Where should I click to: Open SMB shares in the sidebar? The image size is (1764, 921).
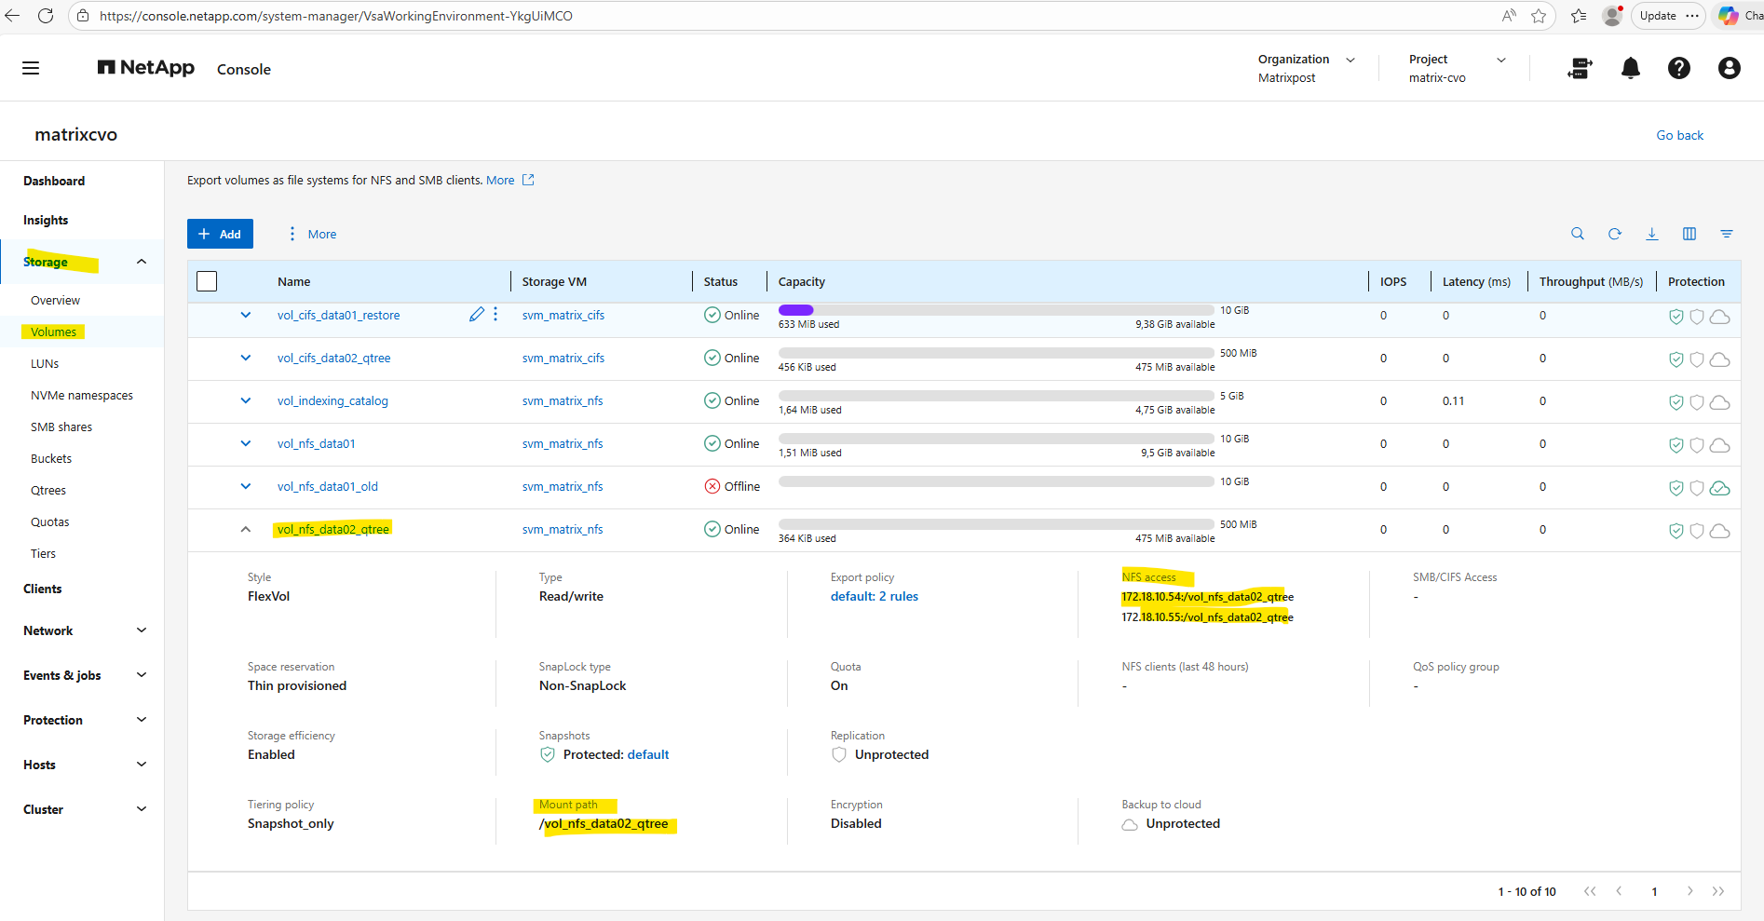click(x=61, y=427)
